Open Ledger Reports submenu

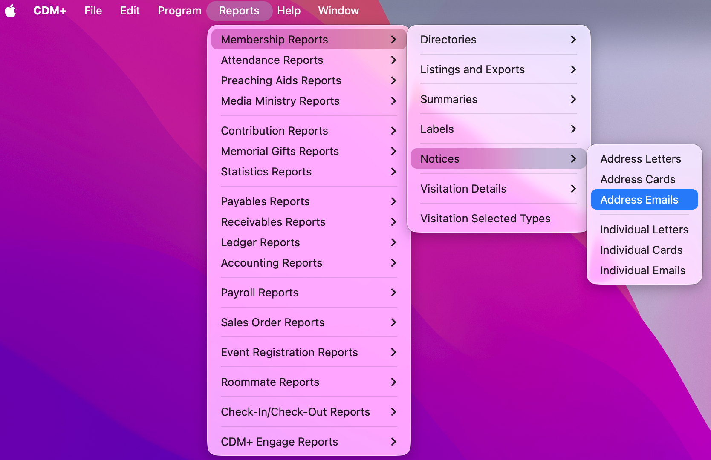point(309,242)
